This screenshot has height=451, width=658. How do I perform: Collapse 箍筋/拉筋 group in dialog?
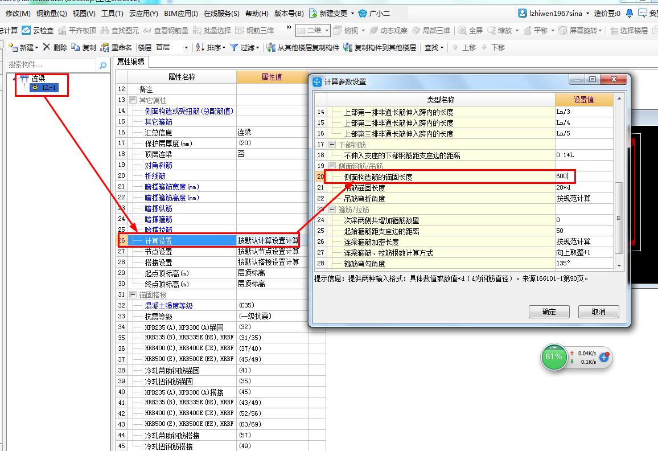[x=332, y=210]
